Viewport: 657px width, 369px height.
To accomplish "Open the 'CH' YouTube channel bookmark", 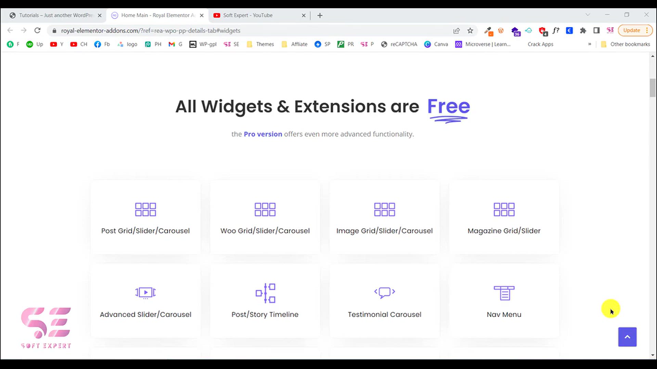I will coord(79,44).
